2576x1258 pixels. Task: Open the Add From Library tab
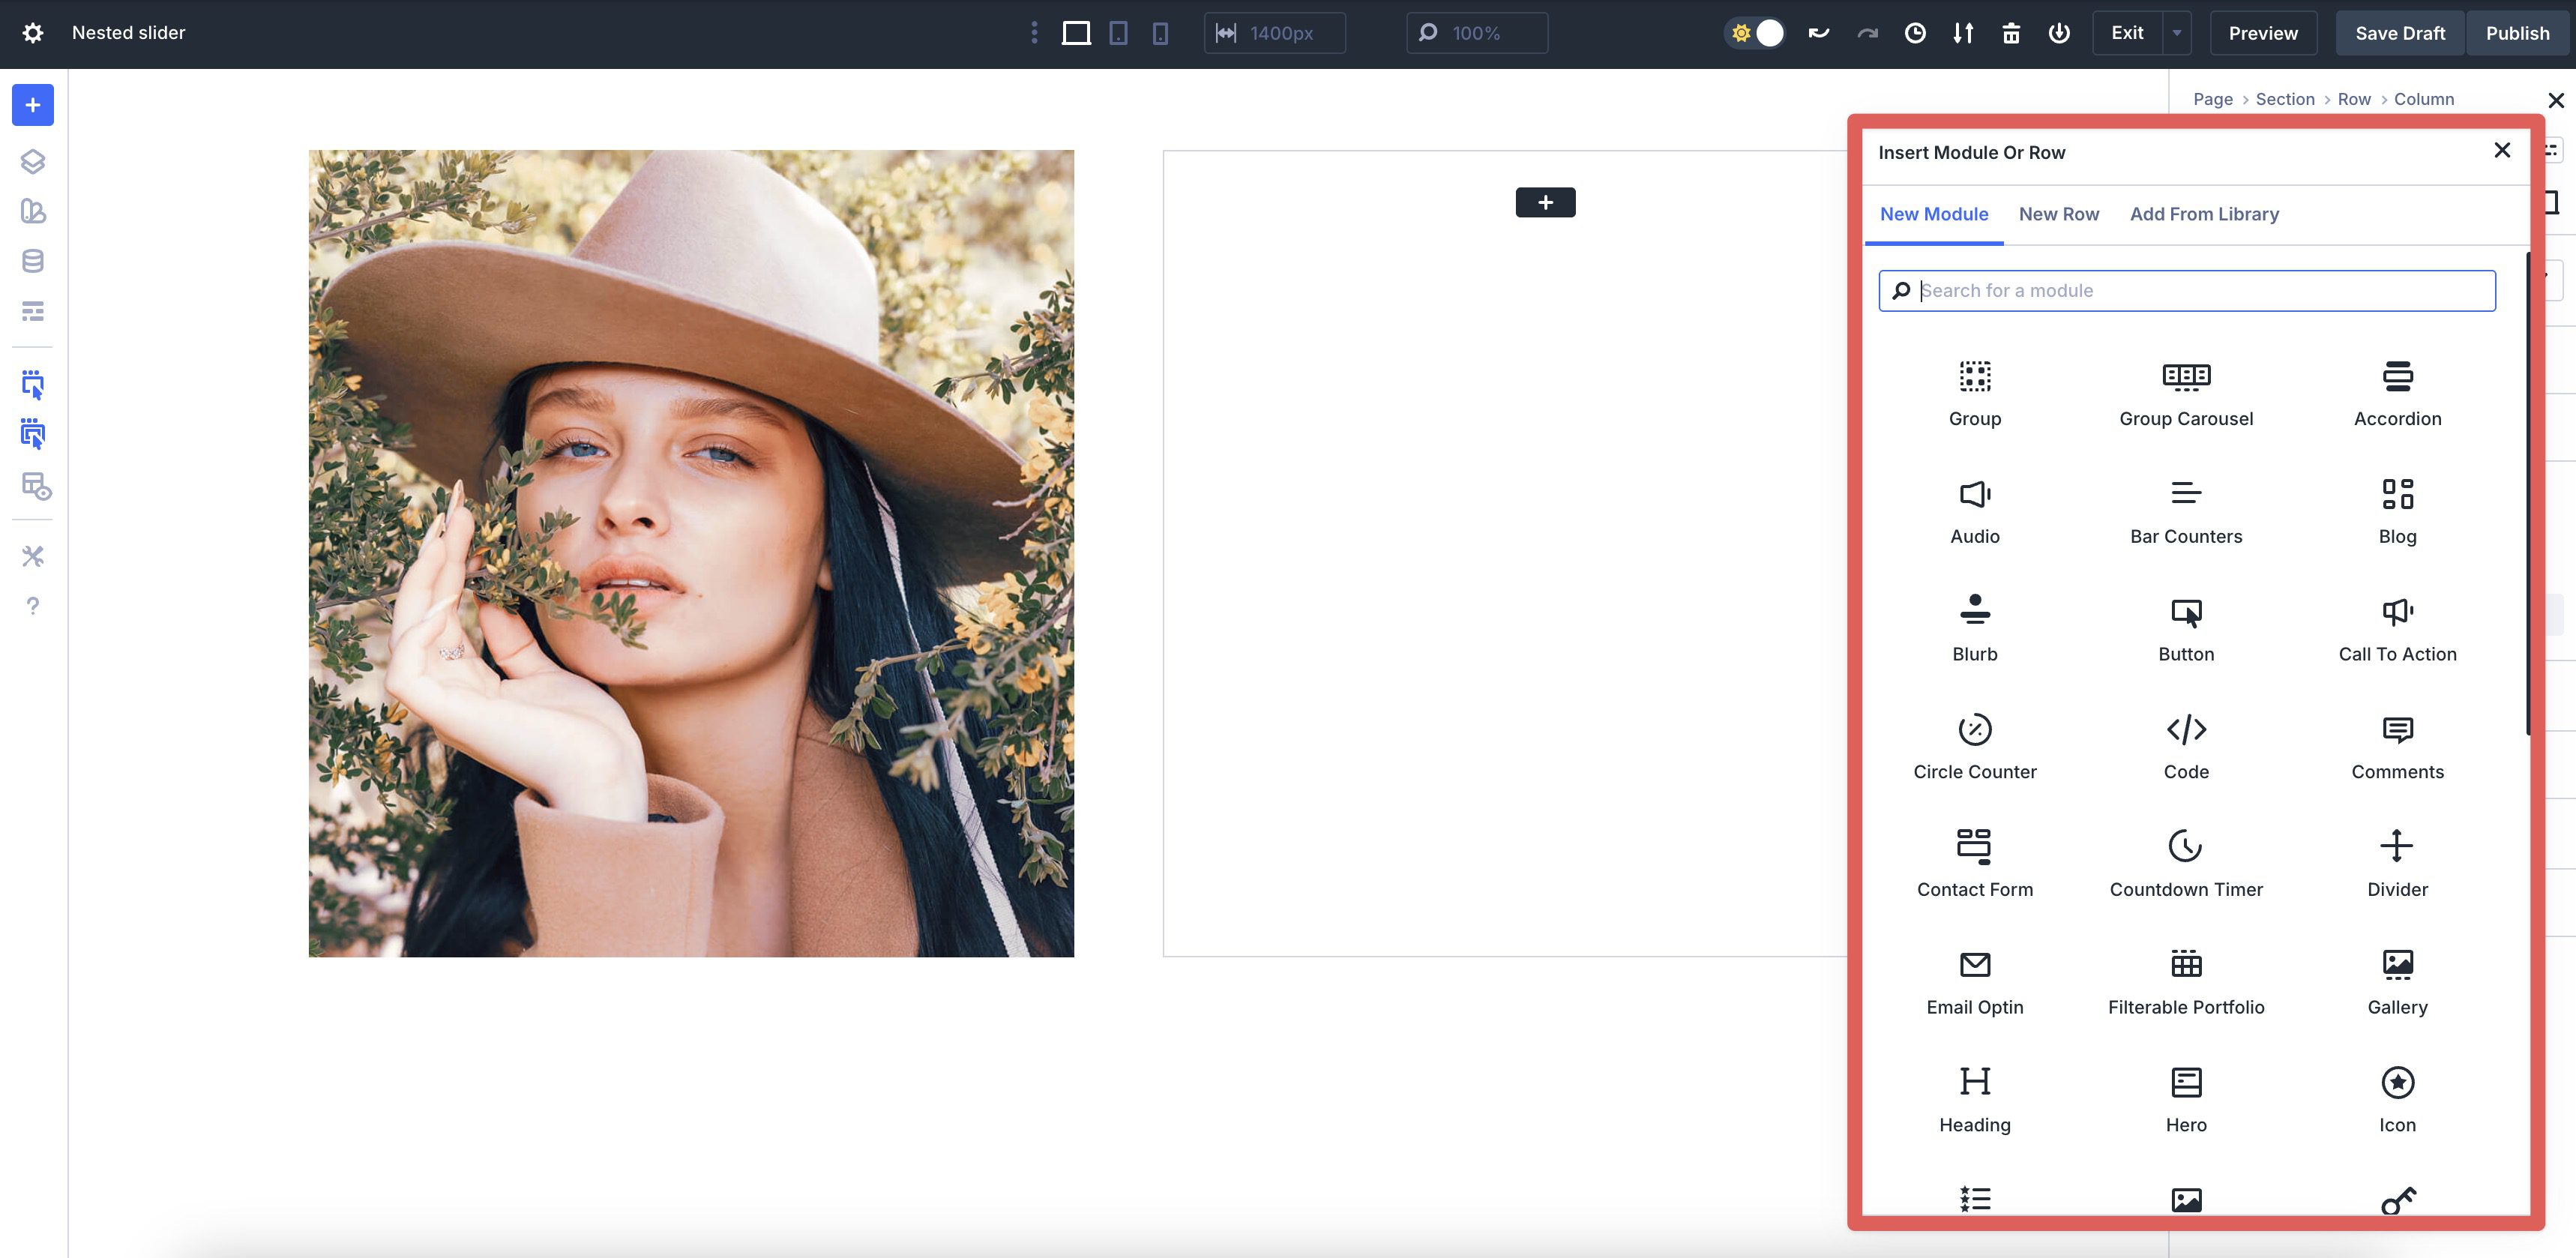coord(2204,213)
